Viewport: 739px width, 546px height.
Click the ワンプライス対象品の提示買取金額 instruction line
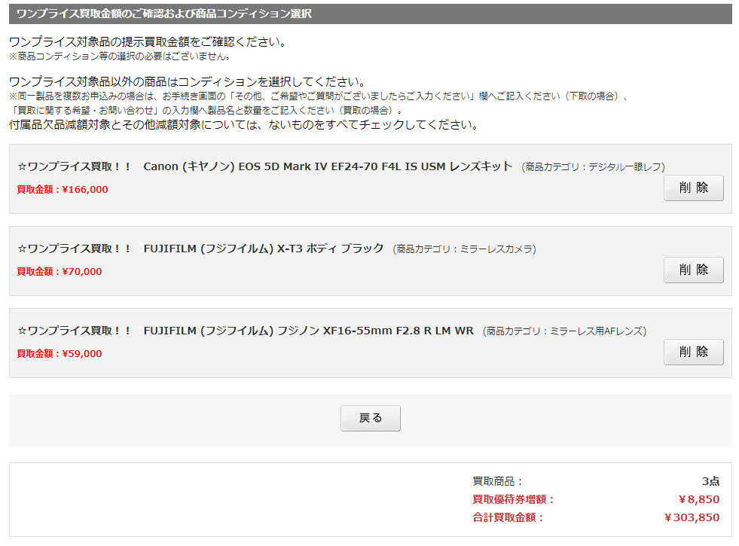tap(148, 42)
